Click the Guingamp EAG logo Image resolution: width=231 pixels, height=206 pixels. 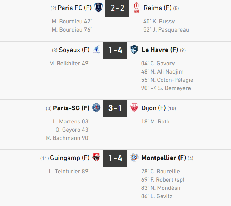point(96,158)
